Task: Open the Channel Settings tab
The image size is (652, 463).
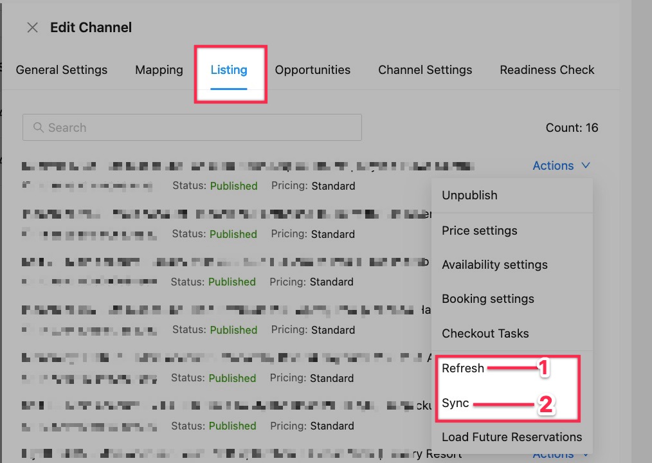Action: [425, 70]
